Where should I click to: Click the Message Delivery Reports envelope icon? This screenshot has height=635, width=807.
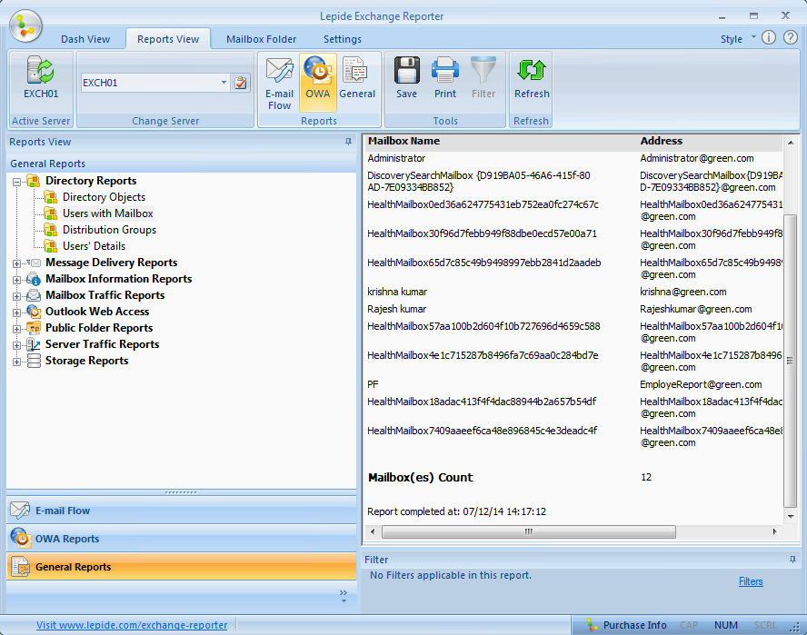click(34, 263)
